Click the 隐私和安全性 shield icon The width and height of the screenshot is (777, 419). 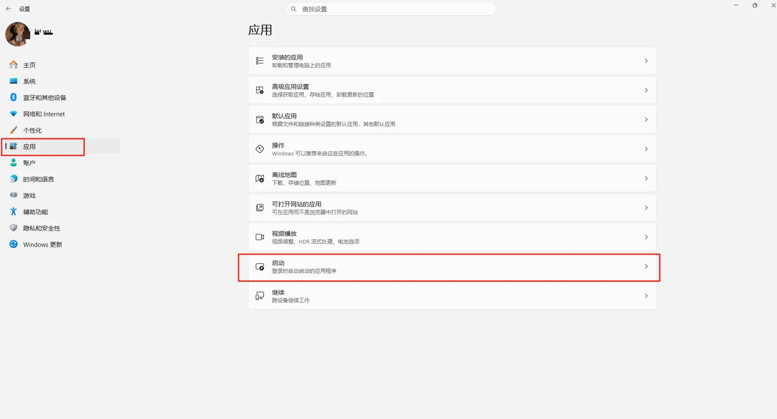coord(14,228)
